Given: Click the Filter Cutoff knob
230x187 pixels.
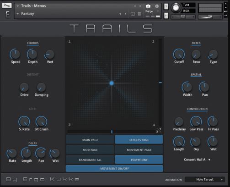Looking at the screenshot, I should point(179,54).
